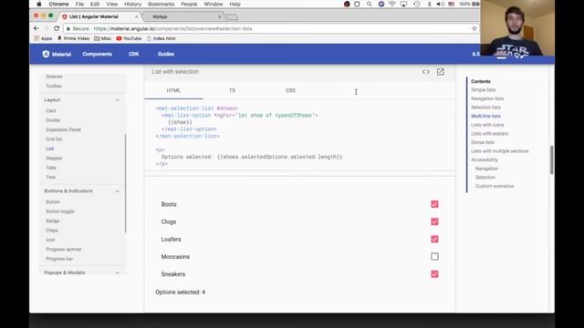Viewport: 584px width, 328px height.
Task: Bookmark this page with star icon
Action: coord(474,28)
